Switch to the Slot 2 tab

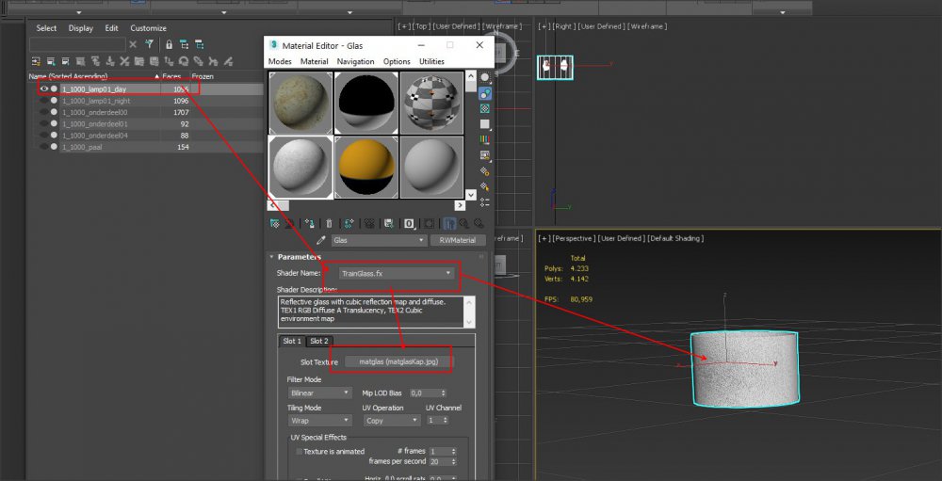pyautogui.click(x=319, y=341)
